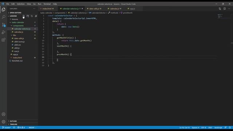
Task: Open the Accounts menu icon
Action: [x=3, y=114]
